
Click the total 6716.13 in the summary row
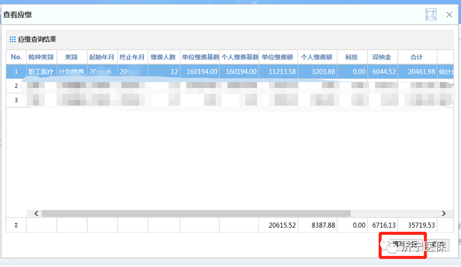click(x=382, y=225)
